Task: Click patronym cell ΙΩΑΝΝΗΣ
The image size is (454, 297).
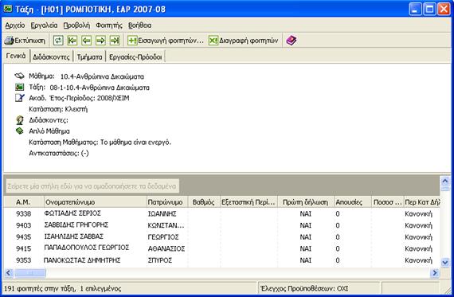Action: [x=162, y=213]
